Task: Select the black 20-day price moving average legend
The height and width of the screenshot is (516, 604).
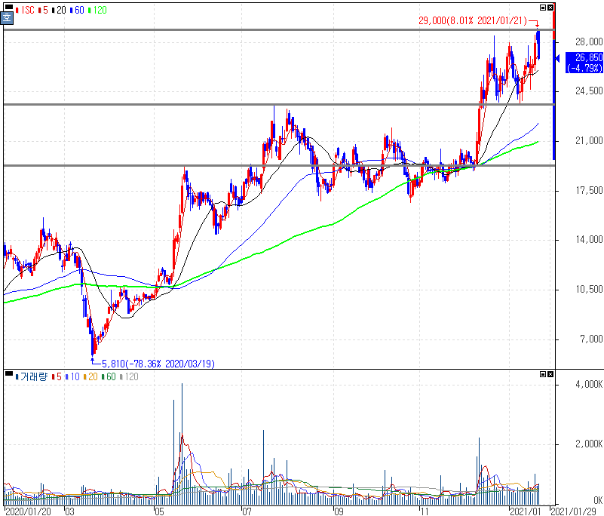Action: [x=59, y=11]
